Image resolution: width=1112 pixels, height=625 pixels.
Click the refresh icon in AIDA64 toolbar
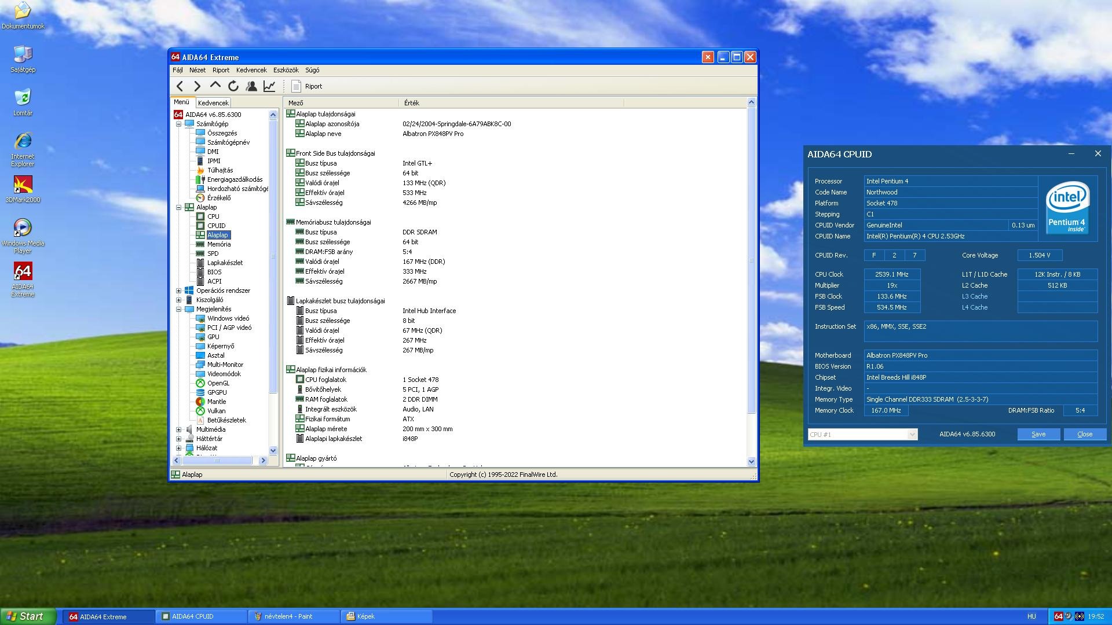(x=233, y=86)
